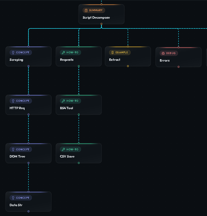207x216 pixels.
Task: Click the bottom output port of Errors node
Action: pyautogui.click(x=179, y=67)
